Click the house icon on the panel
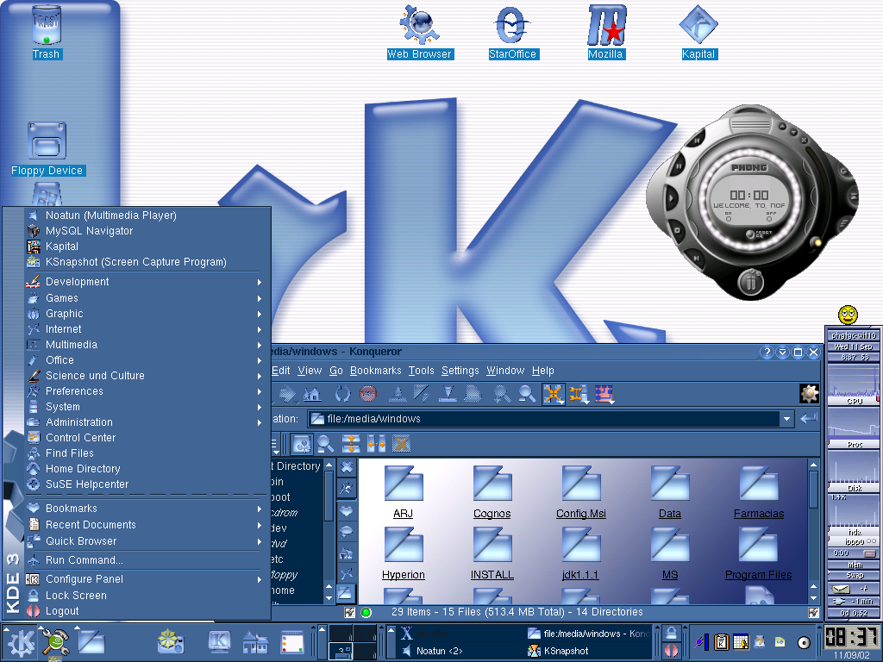 point(255,642)
